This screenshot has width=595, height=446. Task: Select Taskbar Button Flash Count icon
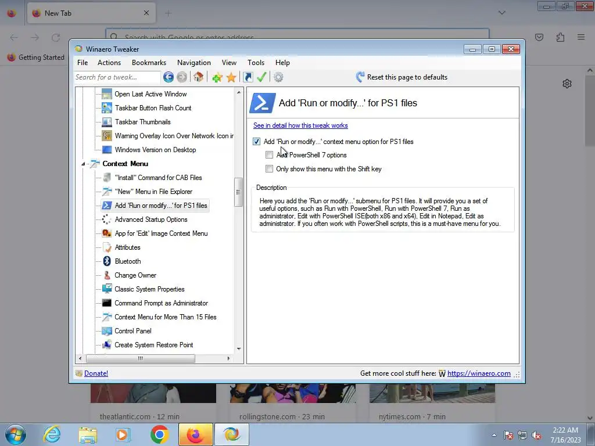point(107,108)
